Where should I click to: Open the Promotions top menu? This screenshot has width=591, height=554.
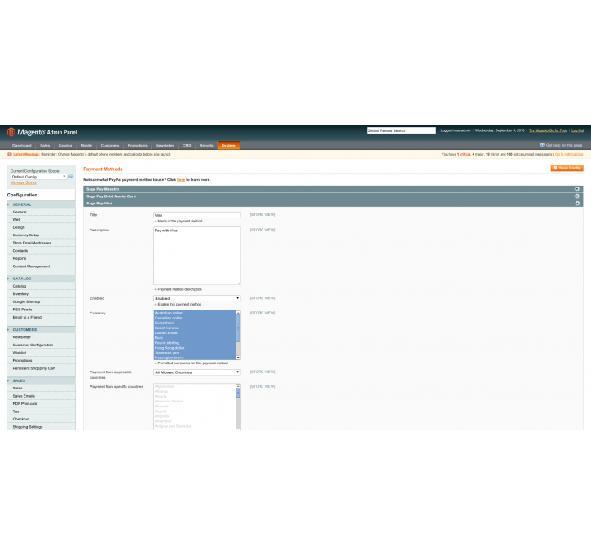(137, 145)
